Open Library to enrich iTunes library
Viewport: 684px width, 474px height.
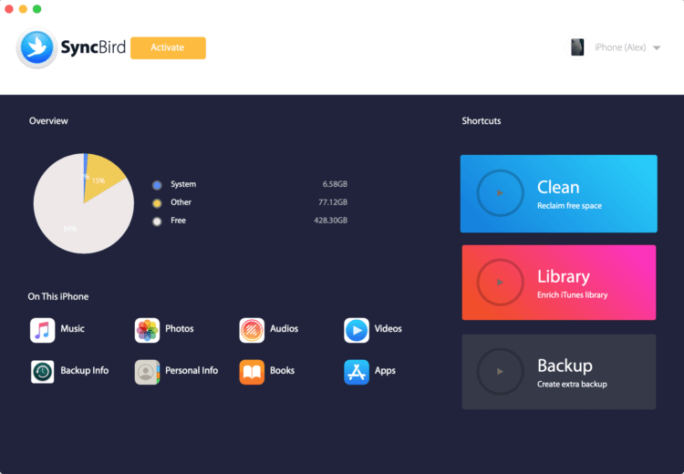tap(559, 283)
